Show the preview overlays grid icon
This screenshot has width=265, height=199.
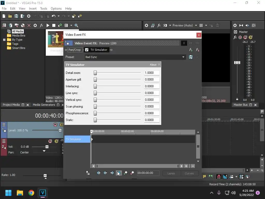point(201,25)
